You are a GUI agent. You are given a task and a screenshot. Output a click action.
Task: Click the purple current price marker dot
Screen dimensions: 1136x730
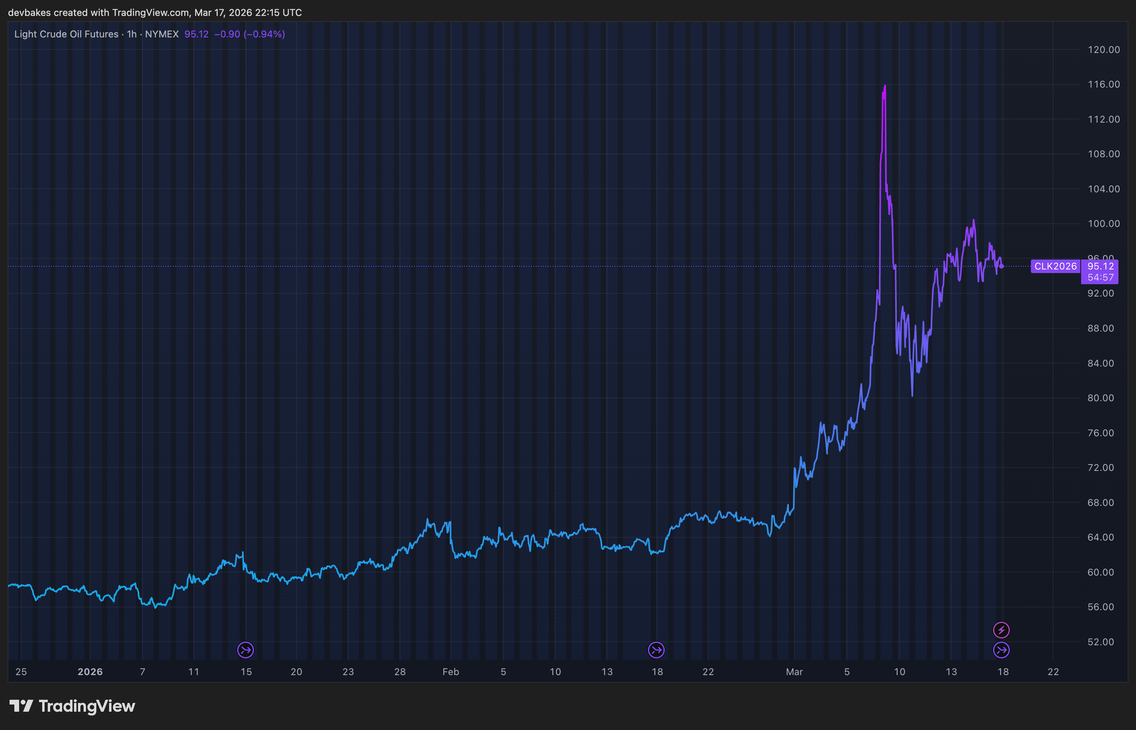pos(1001,266)
